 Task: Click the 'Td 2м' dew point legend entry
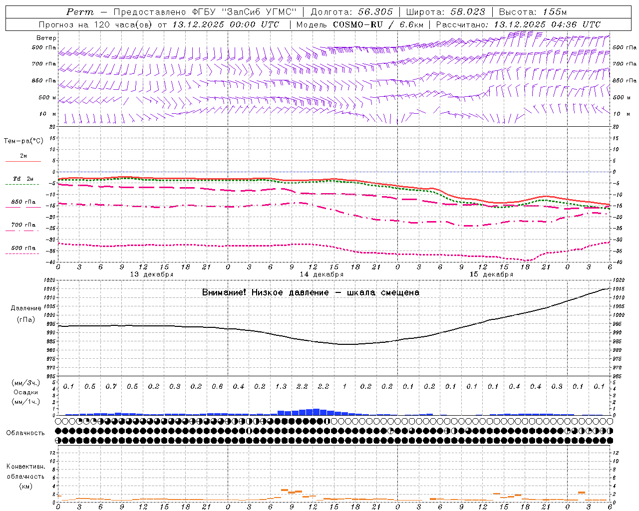pyautogui.click(x=23, y=179)
